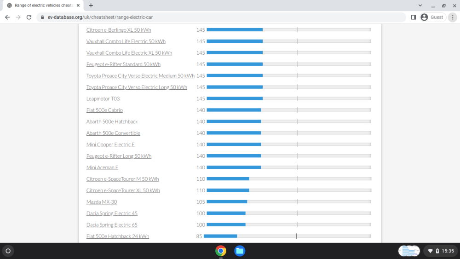Select the Range of electric vehicles tab

43,5
